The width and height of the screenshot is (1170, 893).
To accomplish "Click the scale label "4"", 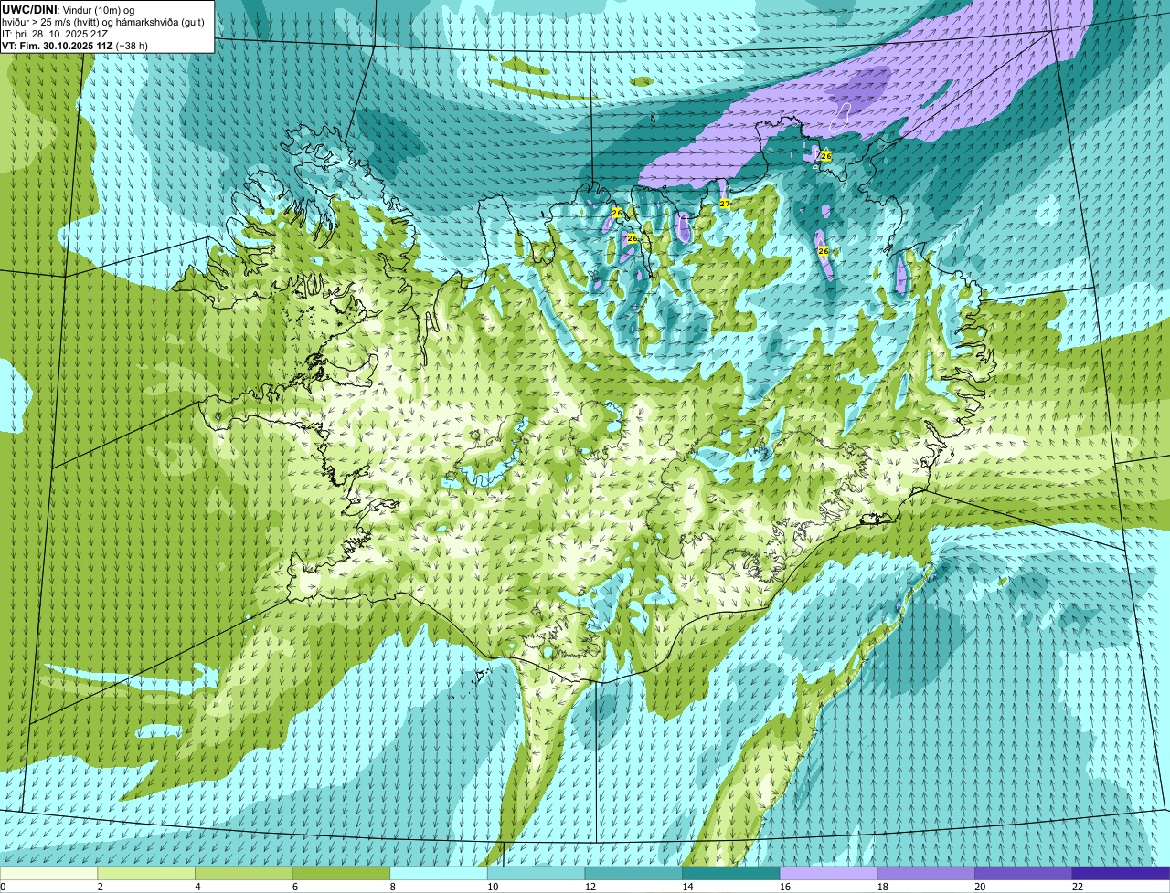I will [197, 887].
